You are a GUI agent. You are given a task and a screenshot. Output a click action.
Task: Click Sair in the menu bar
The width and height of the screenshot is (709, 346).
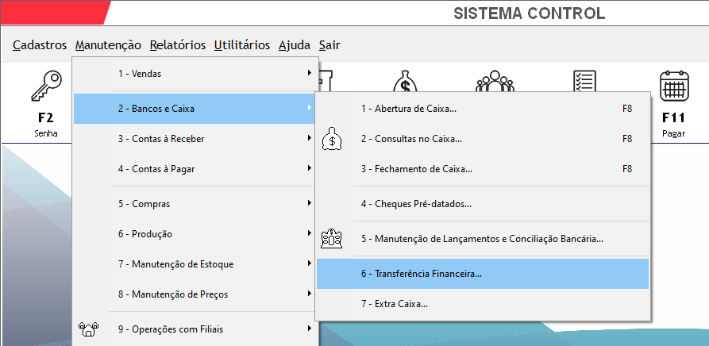click(x=329, y=45)
